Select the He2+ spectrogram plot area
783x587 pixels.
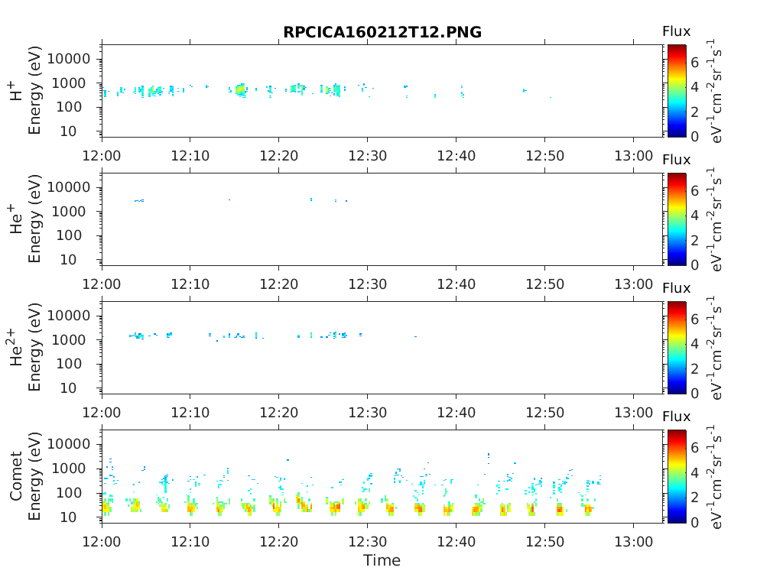tap(382, 348)
